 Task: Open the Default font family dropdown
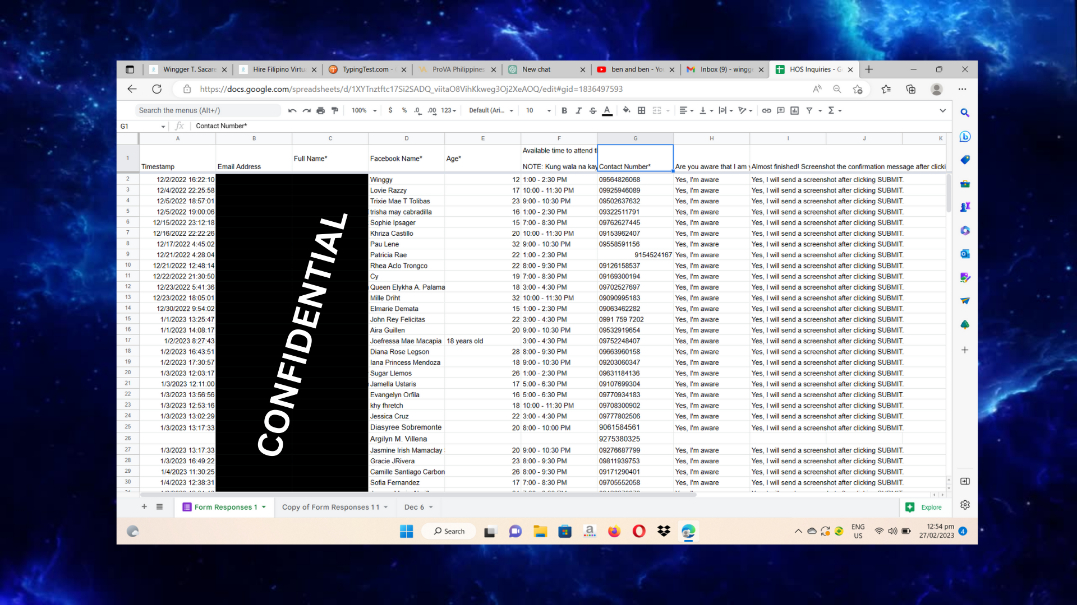point(491,110)
